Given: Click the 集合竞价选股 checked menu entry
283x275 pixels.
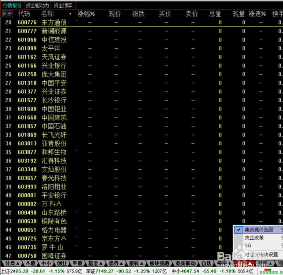Looking at the screenshot, I should click(x=258, y=230).
